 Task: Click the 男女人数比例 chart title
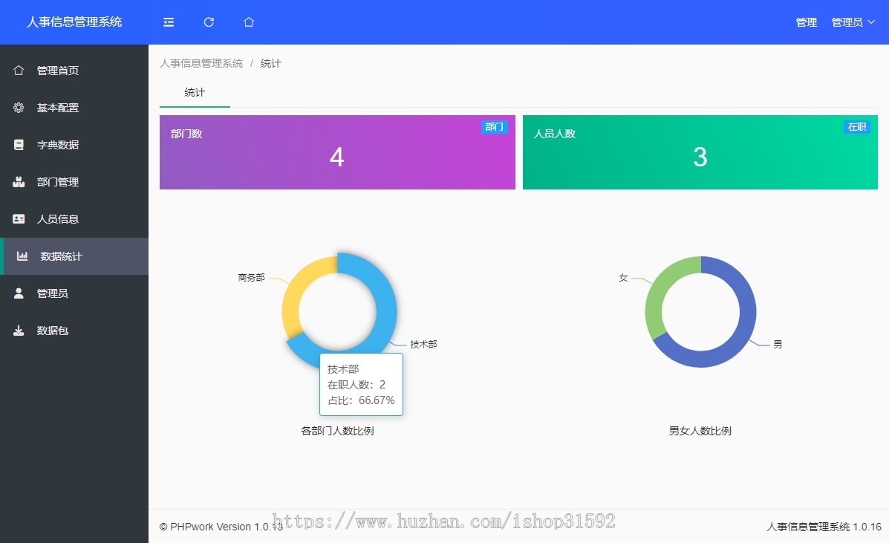[x=700, y=431]
